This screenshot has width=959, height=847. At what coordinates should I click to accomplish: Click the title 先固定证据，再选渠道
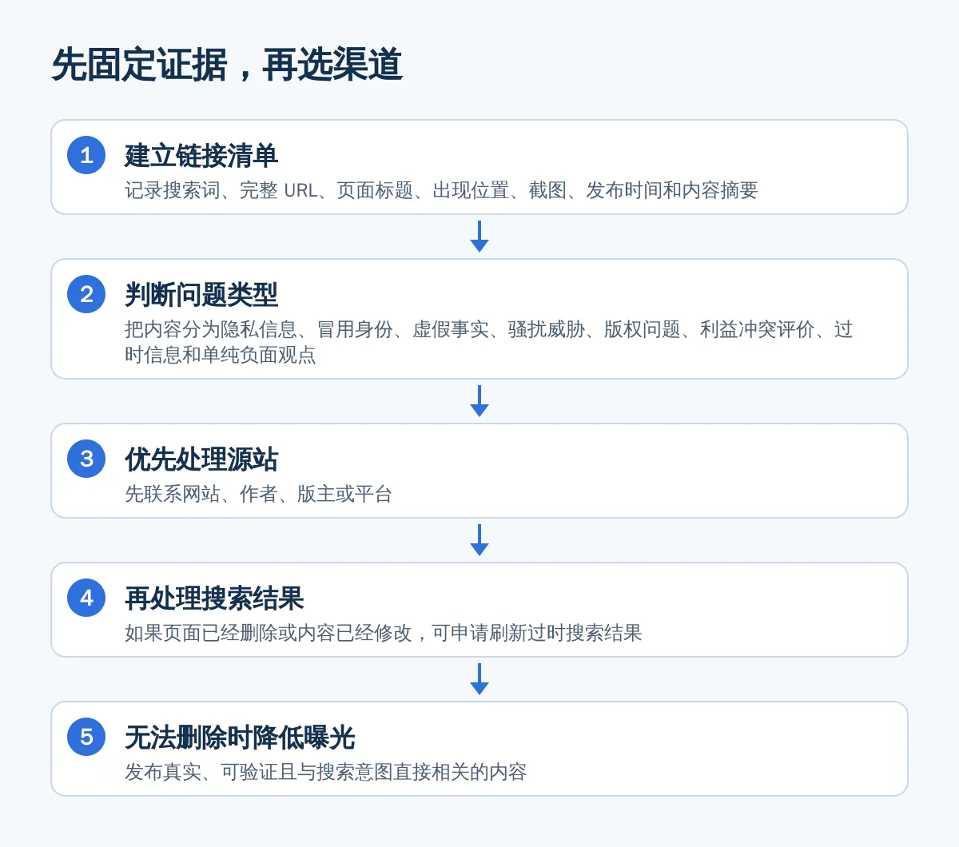(x=227, y=65)
